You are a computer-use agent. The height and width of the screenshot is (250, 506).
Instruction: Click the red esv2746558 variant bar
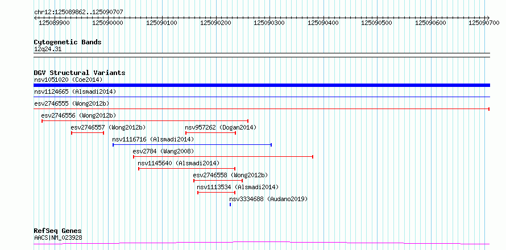coord(218,181)
